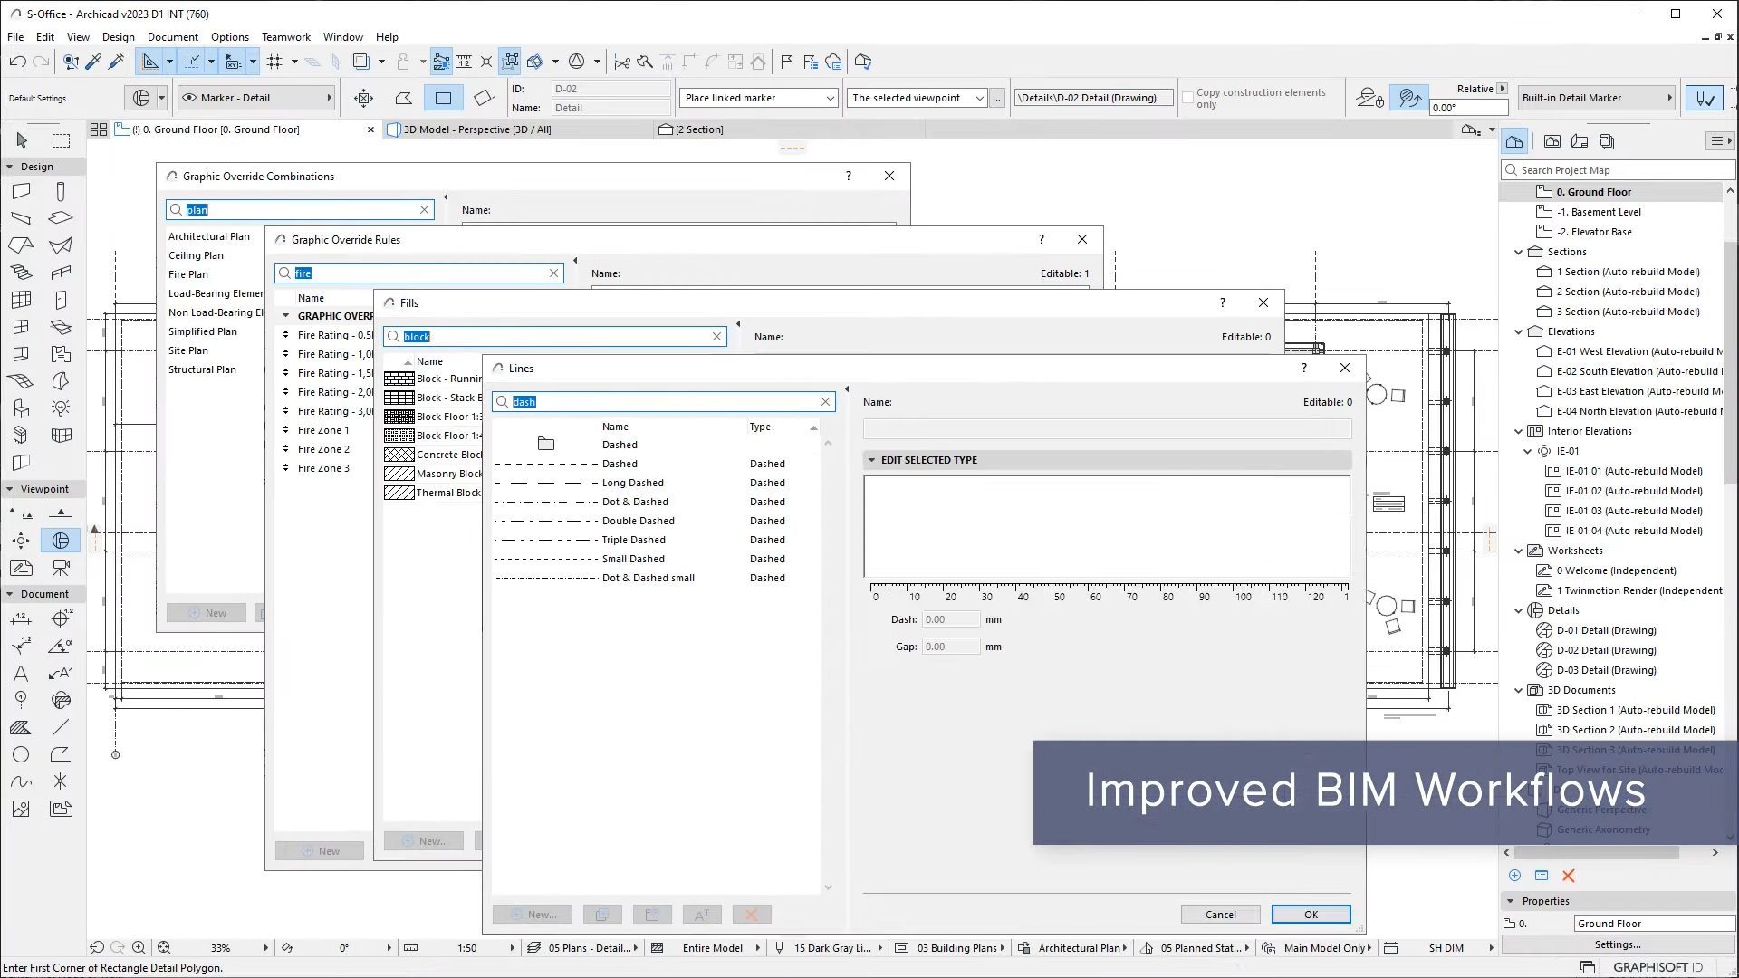Select the Circle/Arc tool in Document toolbox

pos(21,754)
